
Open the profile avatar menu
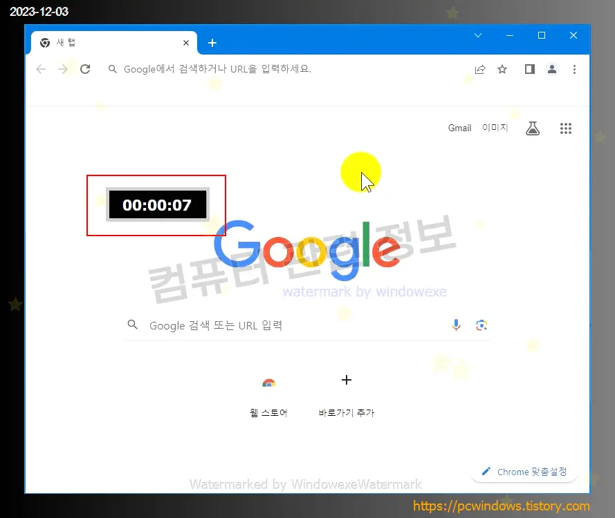(x=552, y=69)
